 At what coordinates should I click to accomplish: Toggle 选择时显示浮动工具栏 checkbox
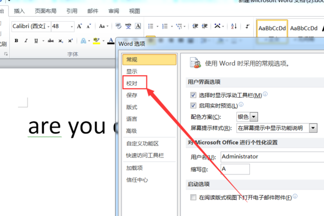click(193, 95)
